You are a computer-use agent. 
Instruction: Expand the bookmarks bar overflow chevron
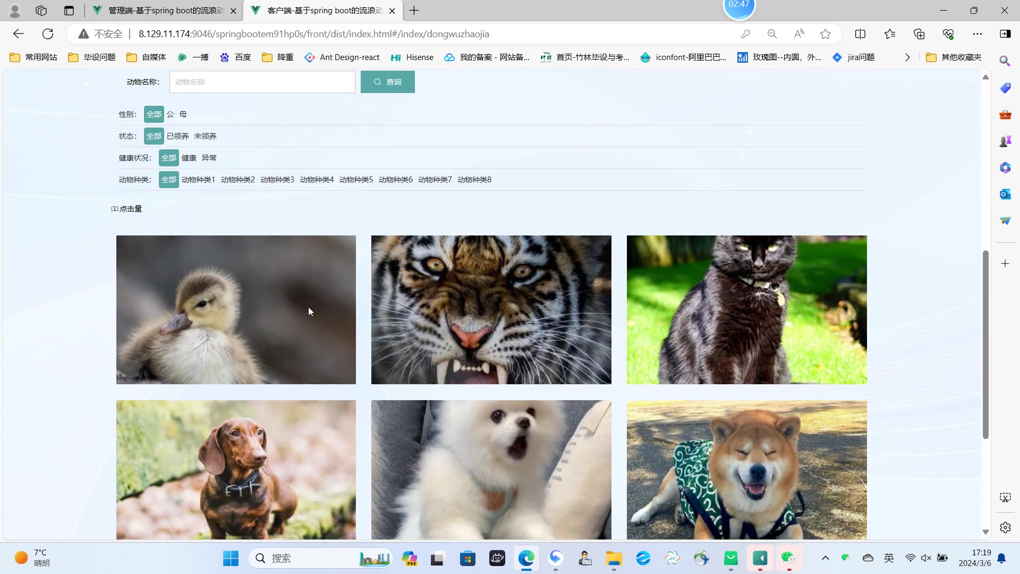(x=907, y=57)
